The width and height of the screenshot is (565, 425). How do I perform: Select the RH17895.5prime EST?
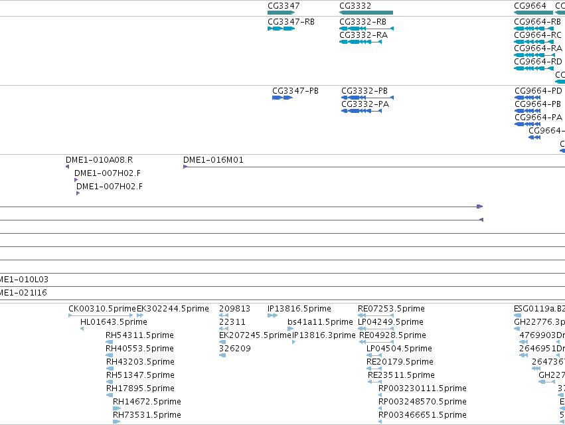click(110, 395)
